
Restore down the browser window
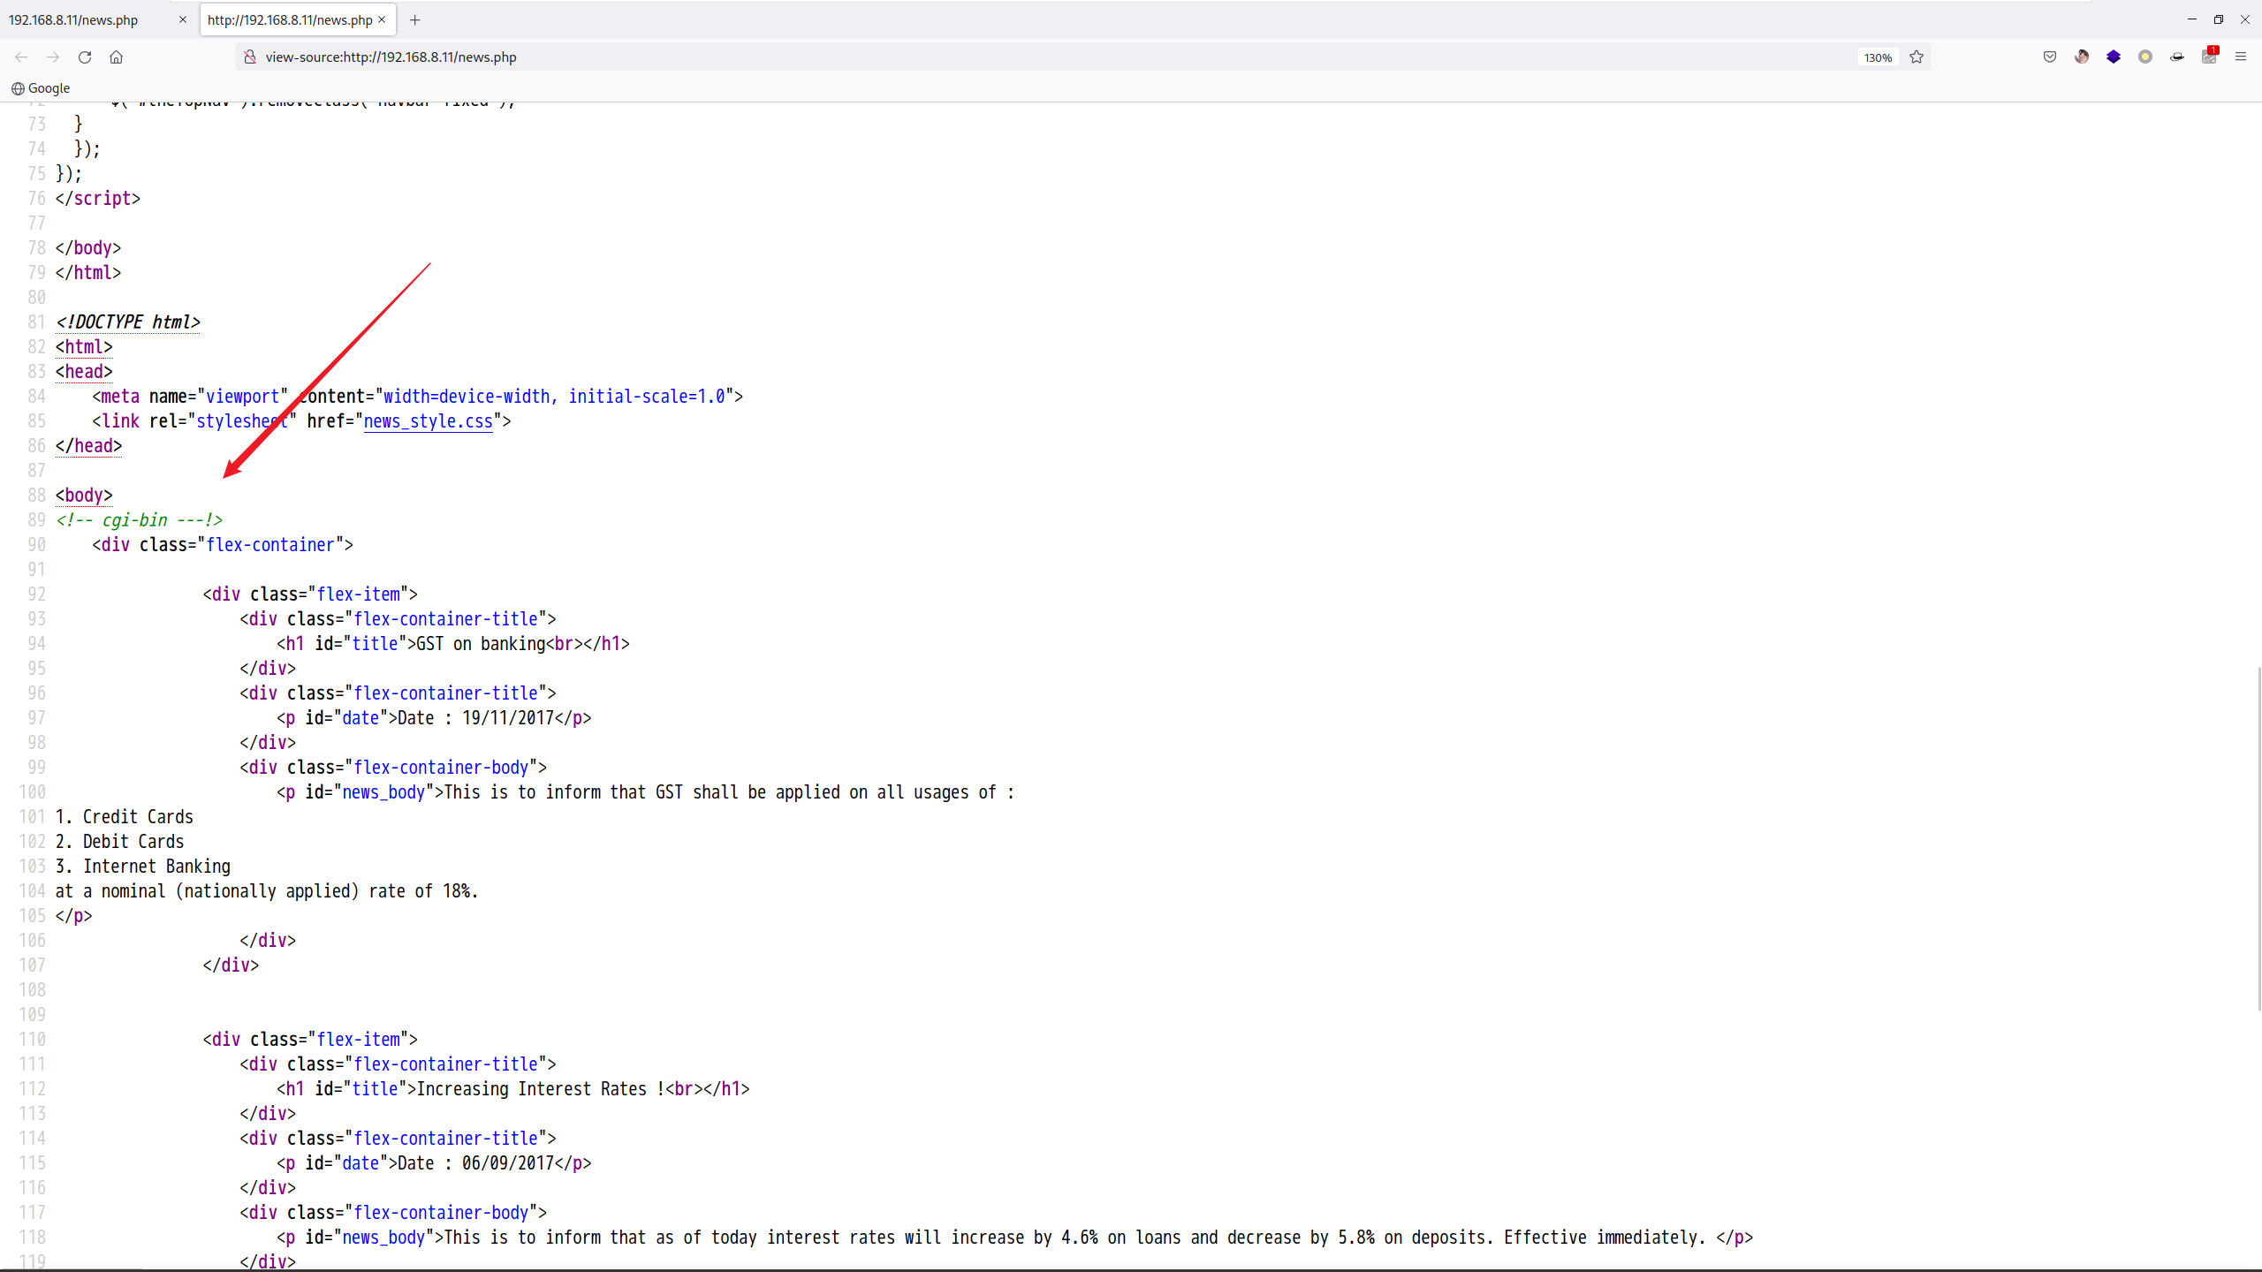click(2218, 19)
